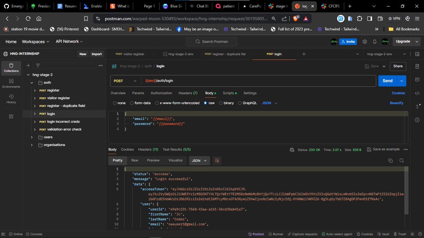Search the response with magnifier icon
Screen dimensions: 424x238
(401, 160)
